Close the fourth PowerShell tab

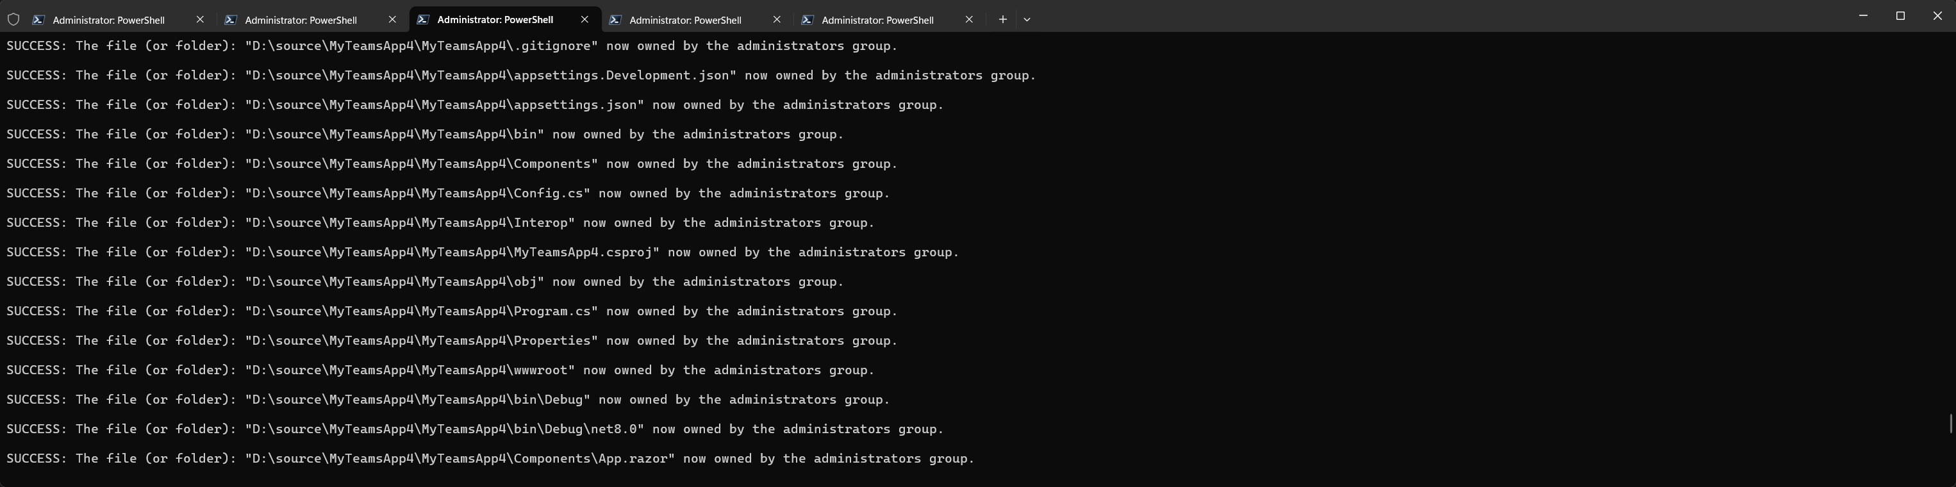click(x=777, y=20)
